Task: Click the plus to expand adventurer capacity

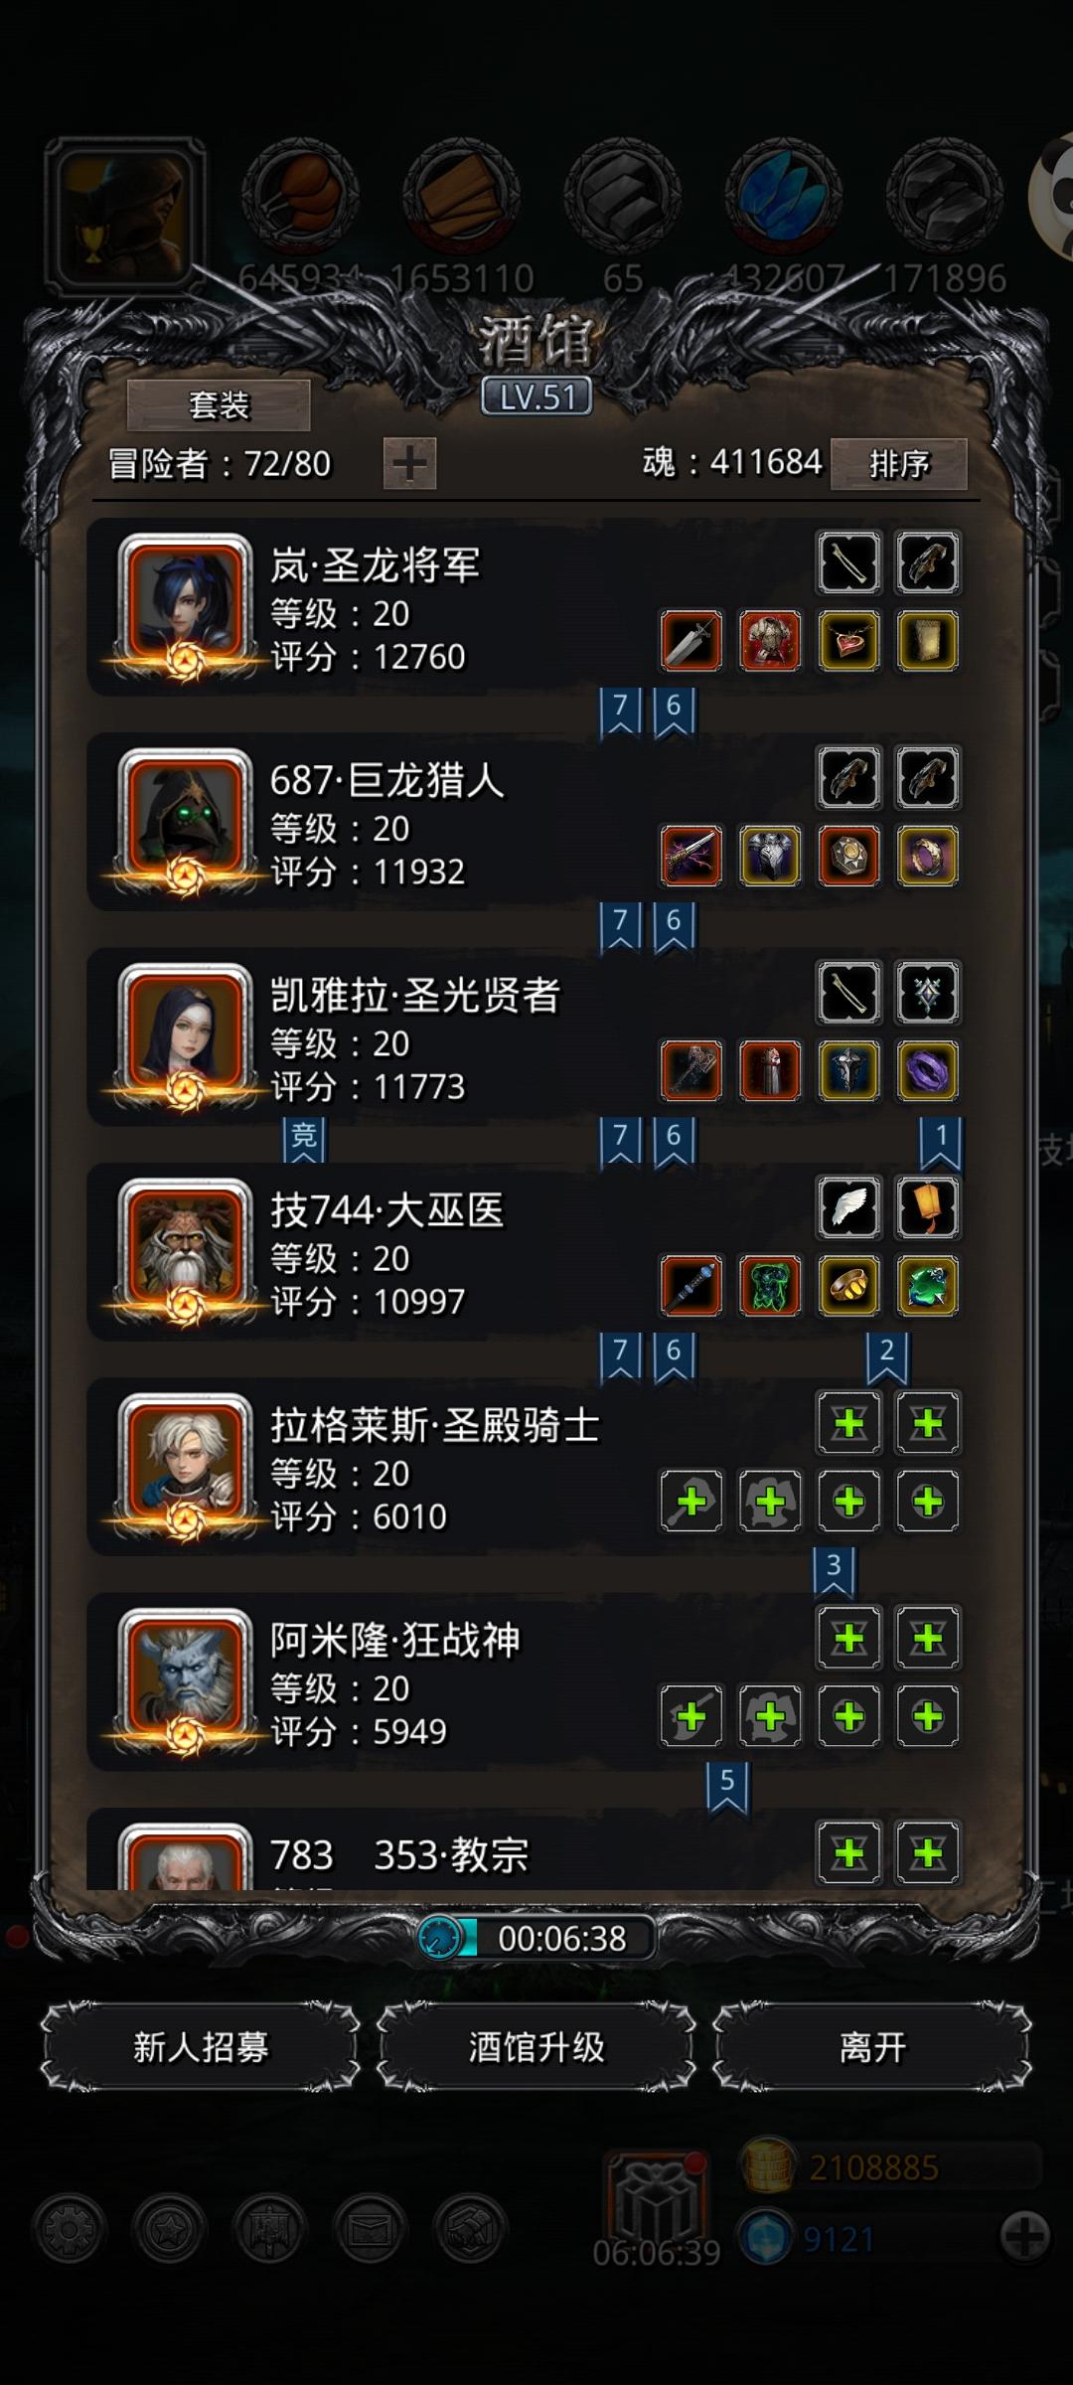Action: (409, 464)
